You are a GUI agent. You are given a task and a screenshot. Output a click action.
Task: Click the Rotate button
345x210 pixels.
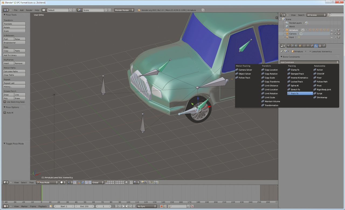click(14, 27)
